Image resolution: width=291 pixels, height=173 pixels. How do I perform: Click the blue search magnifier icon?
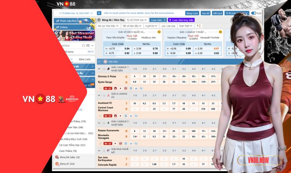coord(99,13)
